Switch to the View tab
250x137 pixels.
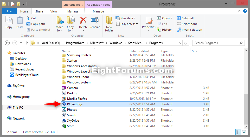point(54,11)
